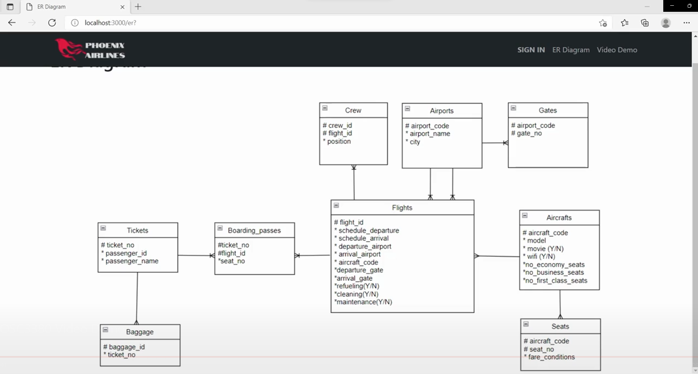
Task: Click '# gate_no' in Gates
Action: point(527,133)
